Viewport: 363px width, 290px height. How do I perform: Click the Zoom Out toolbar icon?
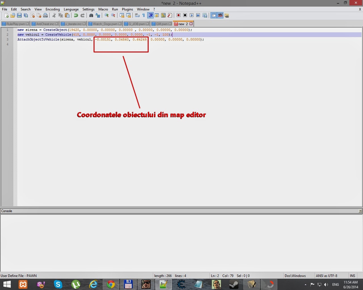(113, 15)
